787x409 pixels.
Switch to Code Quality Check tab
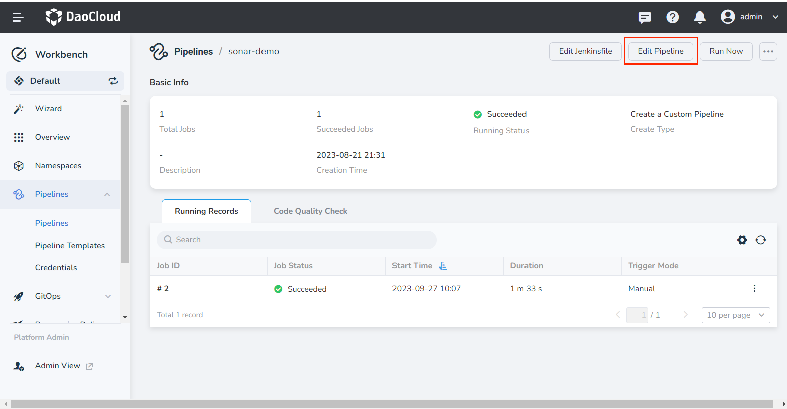coord(310,211)
